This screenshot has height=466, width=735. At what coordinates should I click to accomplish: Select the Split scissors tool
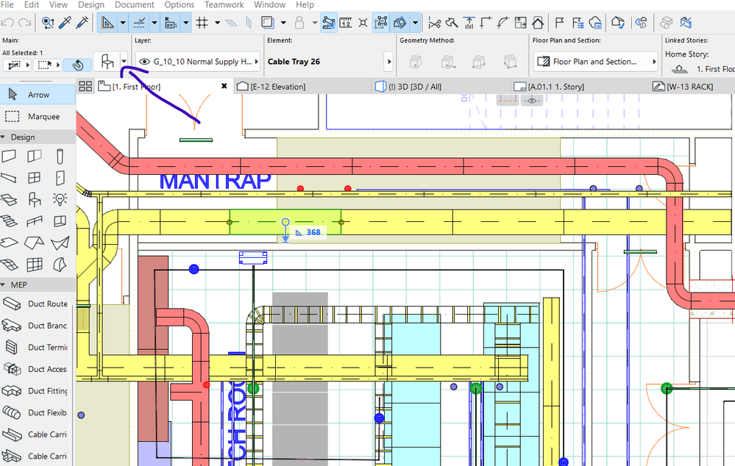tap(436, 23)
